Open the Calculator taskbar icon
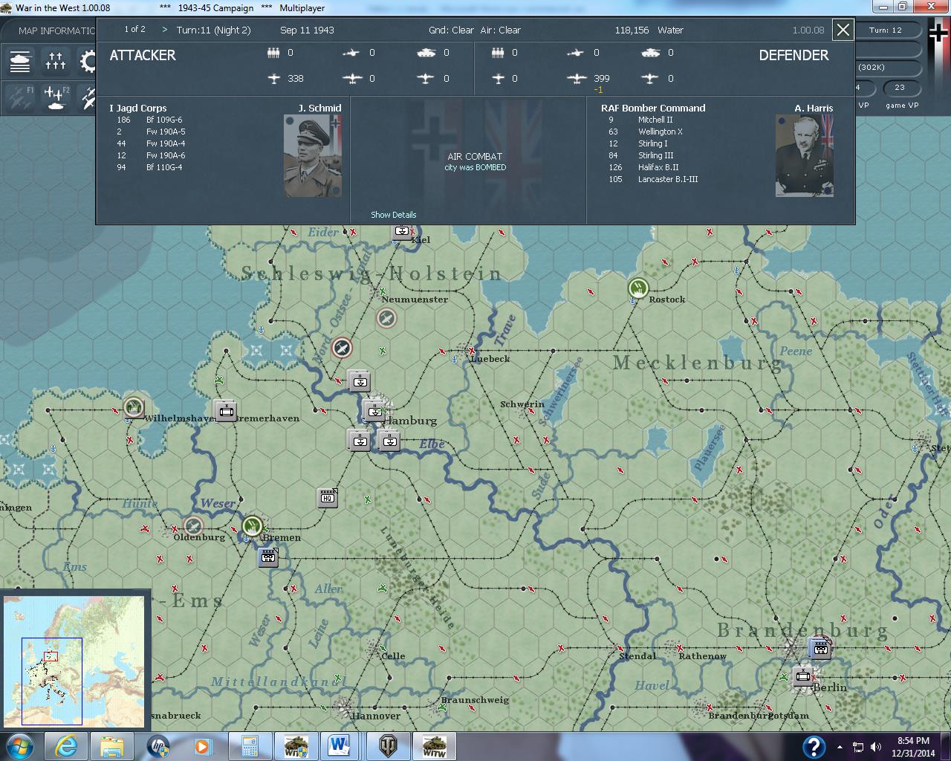 (249, 746)
